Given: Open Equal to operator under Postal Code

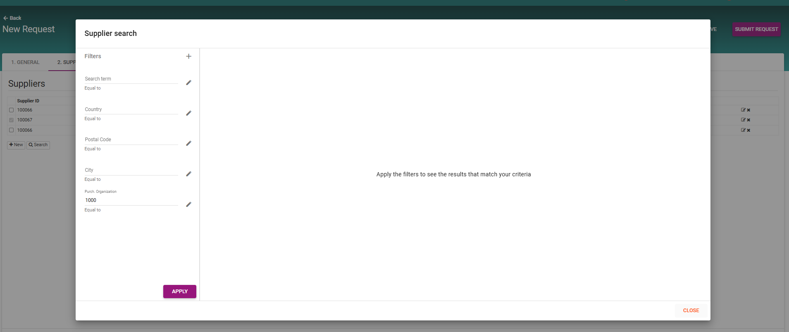Looking at the screenshot, I should [x=93, y=149].
